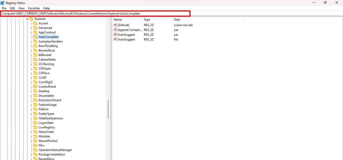Image resolution: width=343 pixels, height=160 pixels.
Task: Click the MountPoints2 folder icon
Action: point(35,141)
